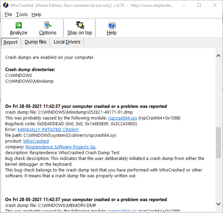Open the rspcrash64.sys module link
This screenshot has height=213, width=223.
(122, 118)
